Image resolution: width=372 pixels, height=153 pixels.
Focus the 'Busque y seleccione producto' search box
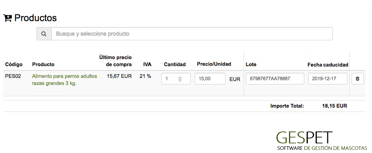click(192, 34)
